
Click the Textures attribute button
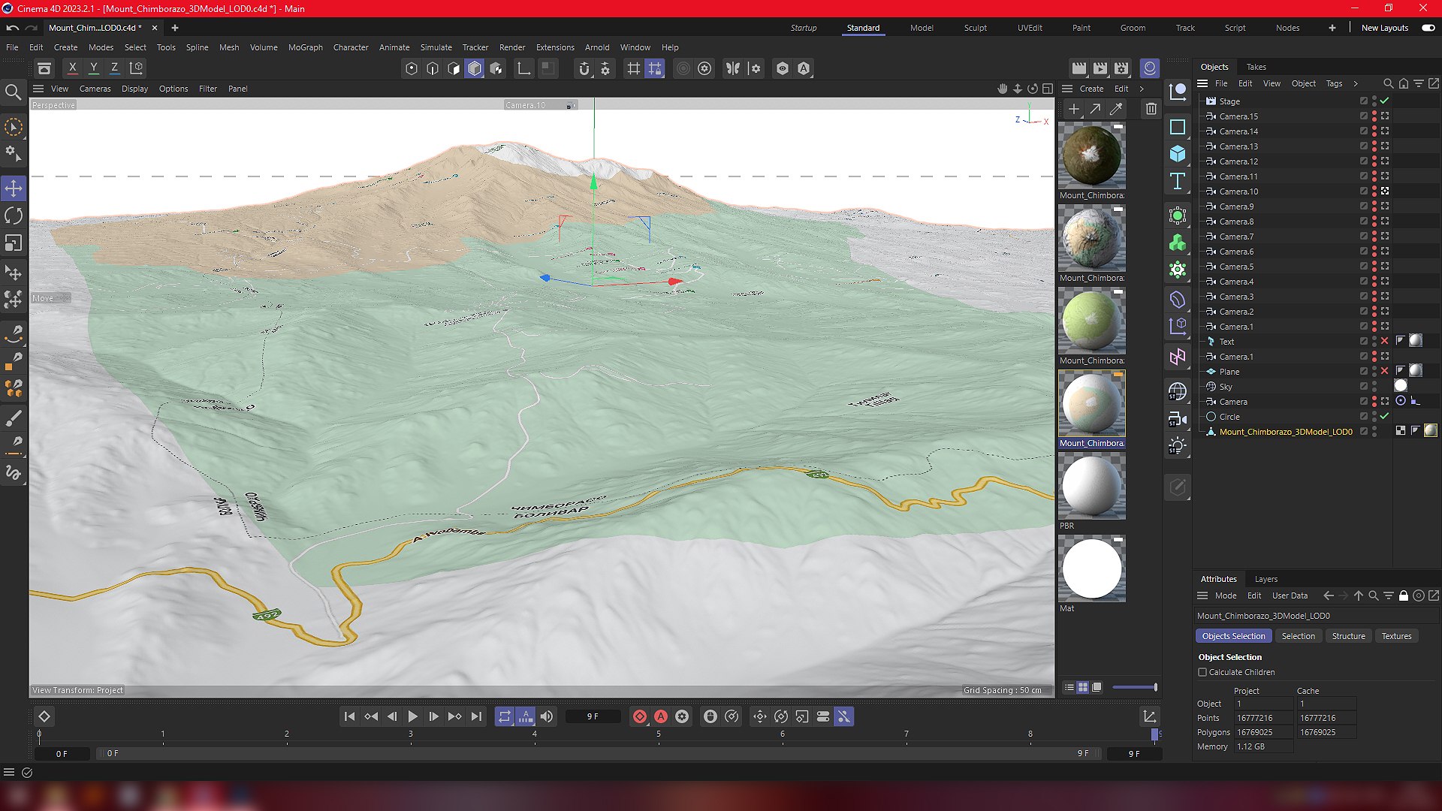[x=1397, y=636]
